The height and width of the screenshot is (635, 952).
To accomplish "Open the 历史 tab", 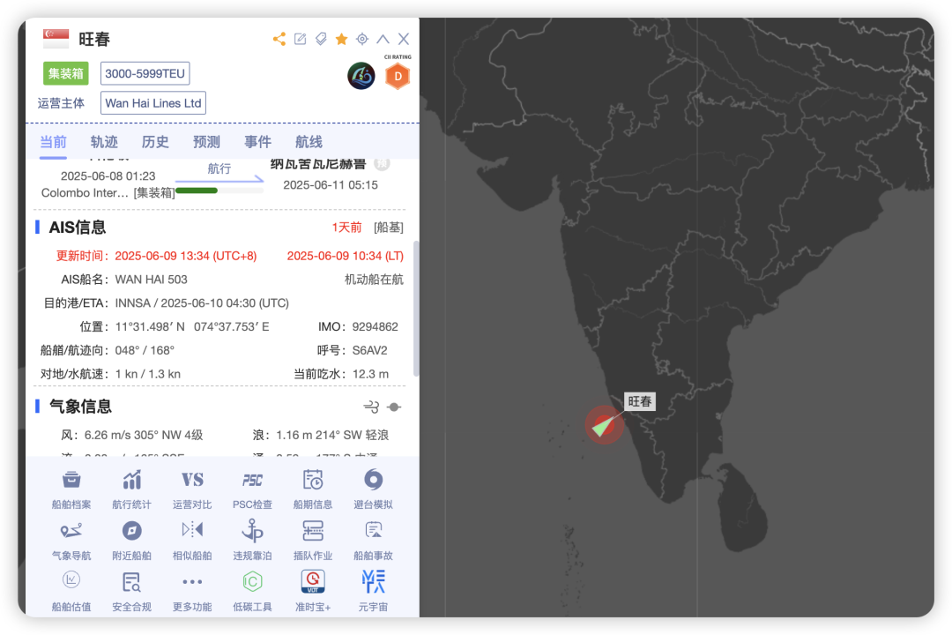I will click(155, 142).
